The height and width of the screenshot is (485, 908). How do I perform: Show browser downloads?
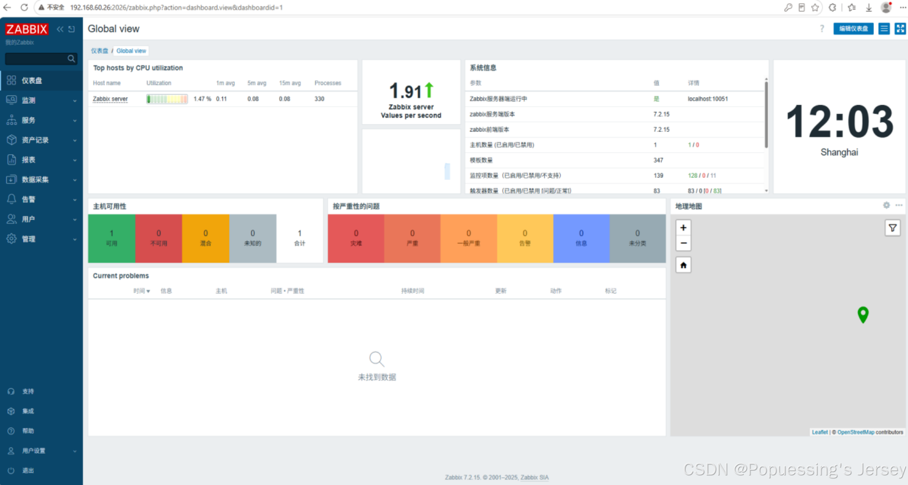click(869, 7)
